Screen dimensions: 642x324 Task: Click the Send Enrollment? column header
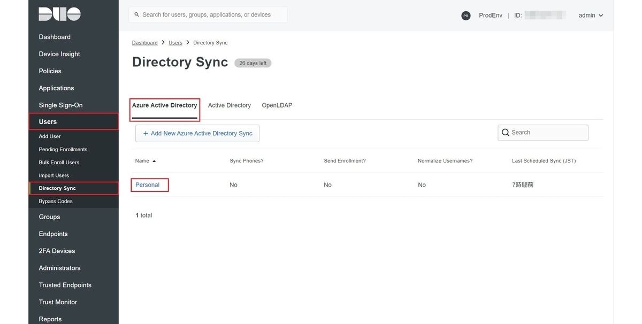(x=345, y=161)
